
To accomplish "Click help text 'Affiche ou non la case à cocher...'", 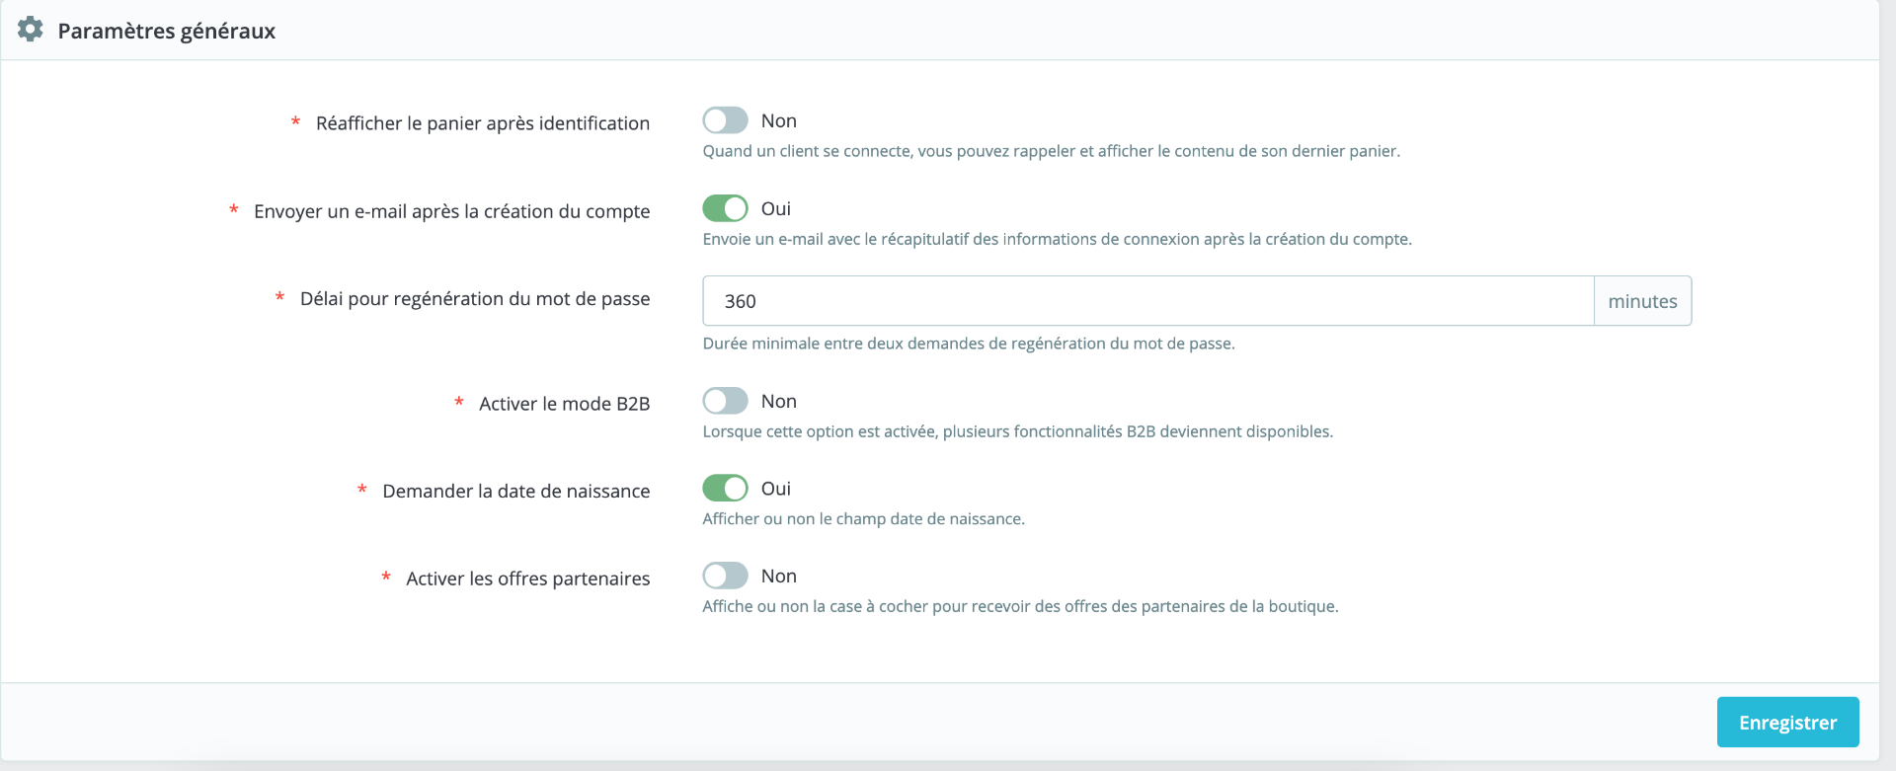I will point(1020,606).
